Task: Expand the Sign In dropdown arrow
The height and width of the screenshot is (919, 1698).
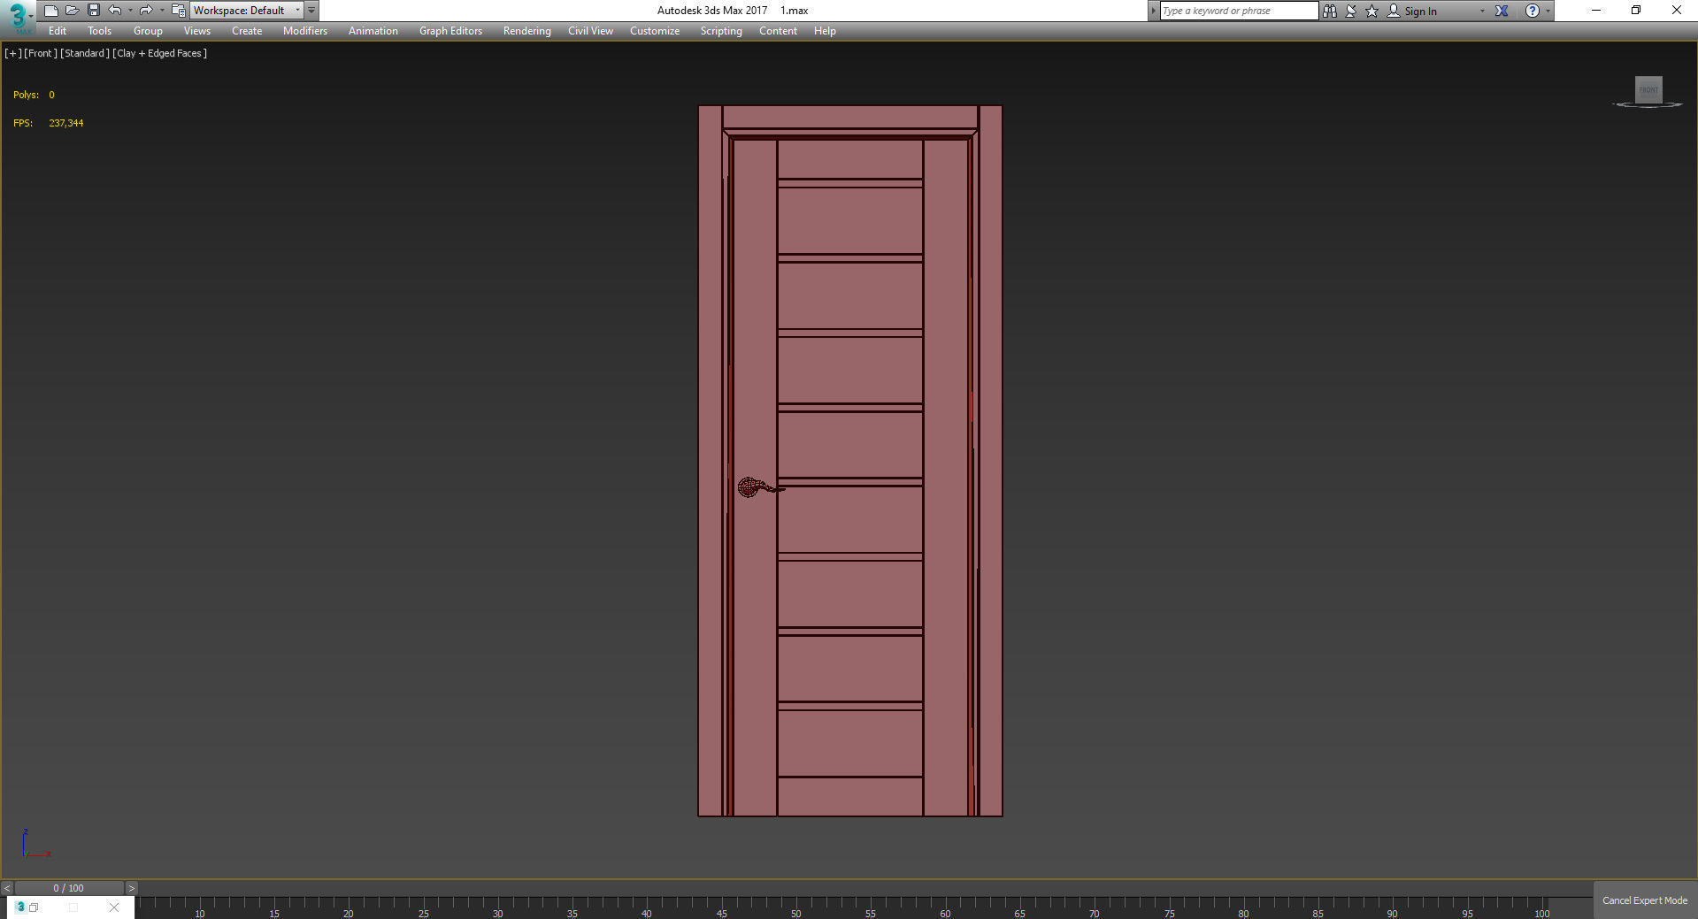Action: coord(1482,11)
